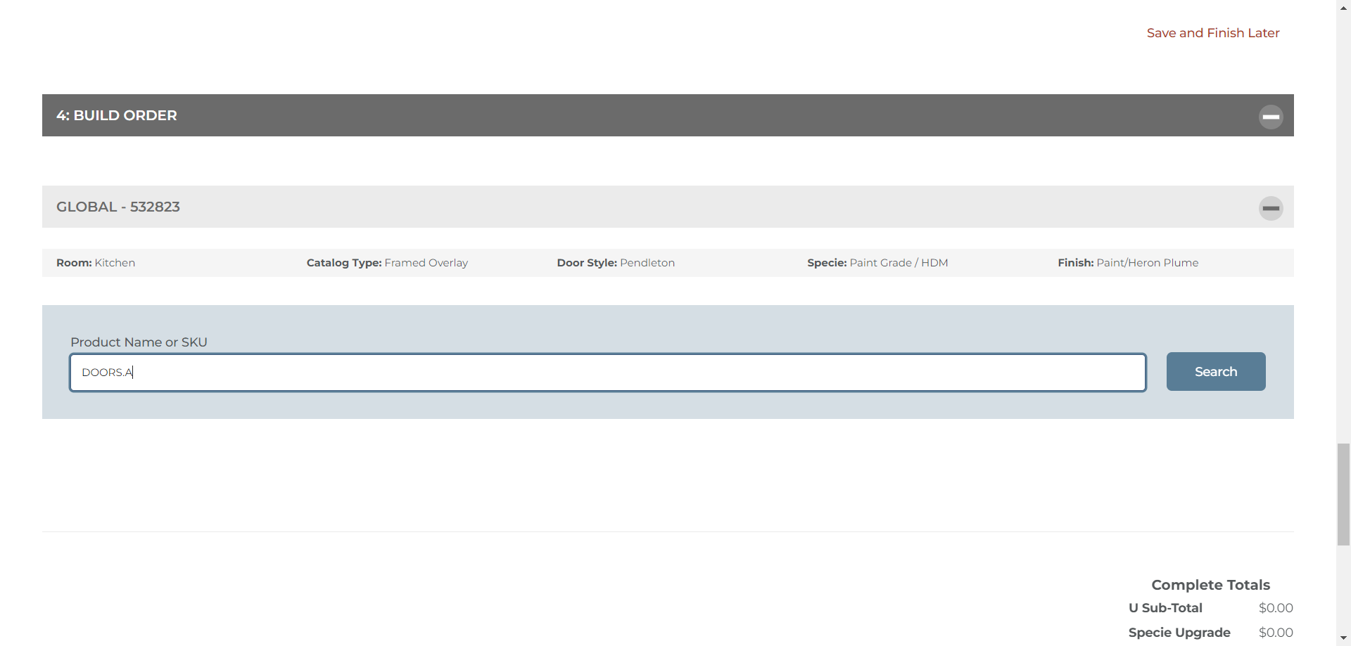The height and width of the screenshot is (646, 1351).
Task: Click the Specie Upgrade $0.00 value
Action: (1276, 633)
